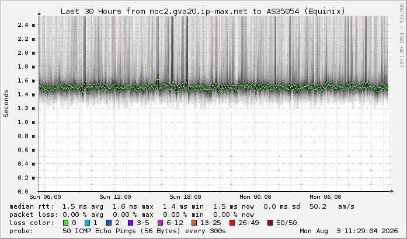407x239 pixels.
Task: Click the '0.2 m' y-axis label
Action: 26,178
